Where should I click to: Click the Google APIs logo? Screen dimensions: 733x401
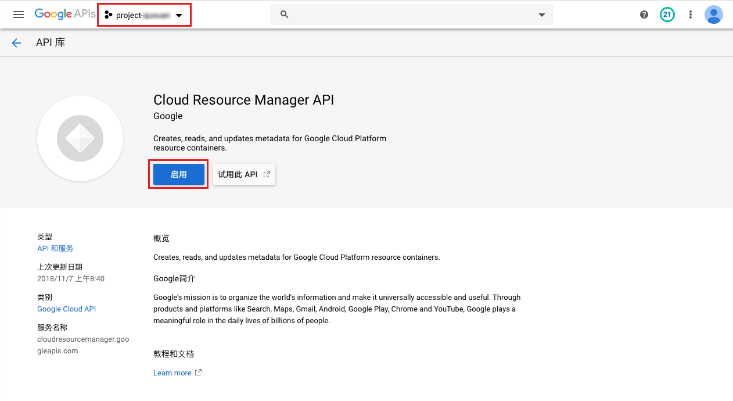[64, 15]
